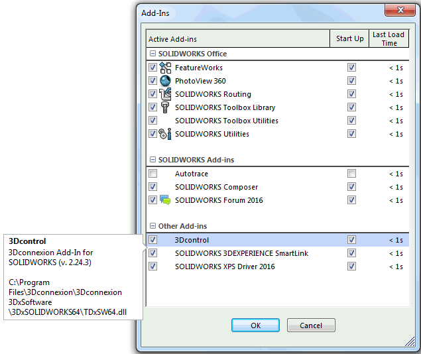The image size is (421, 354).
Task: Click the 3Dcontrol tooltip title
Action: pyautogui.click(x=27, y=241)
